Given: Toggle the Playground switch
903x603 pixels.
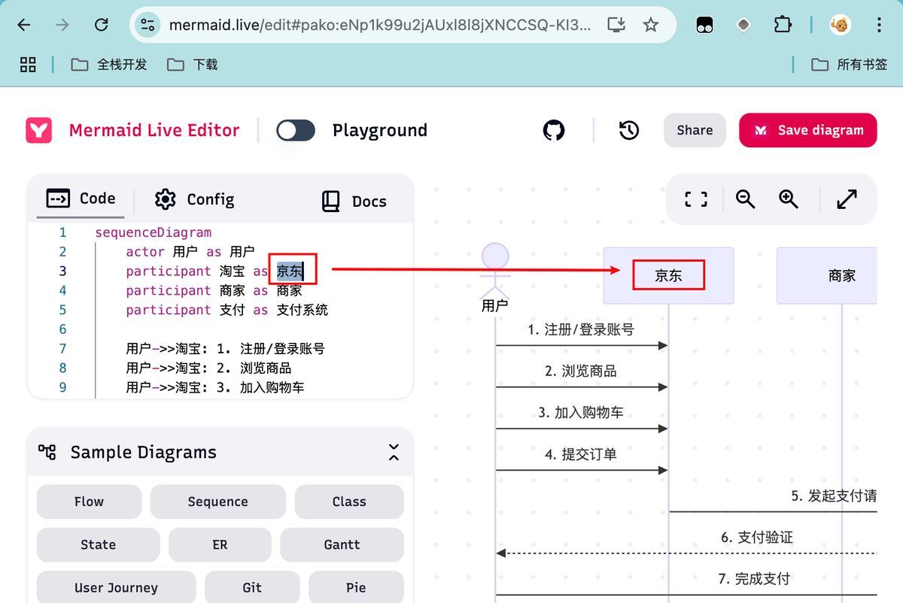Looking at the screenshot, I should pos(295,130).
